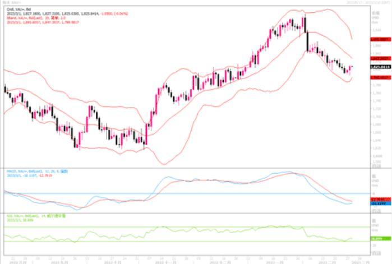Image resolution: width=392 pixels, height=264 pixels.
Task: Click the lower Bollinger band red price tag
Action: pyautogui.click(x=380, y=78)
